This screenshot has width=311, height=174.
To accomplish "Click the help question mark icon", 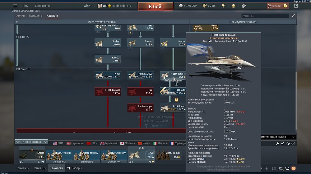I will [296, 6].
